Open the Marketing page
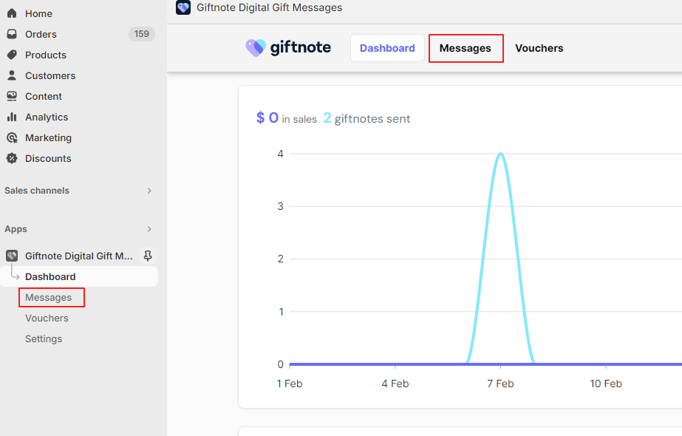This screenshot has height=436, width=682. 48,138
